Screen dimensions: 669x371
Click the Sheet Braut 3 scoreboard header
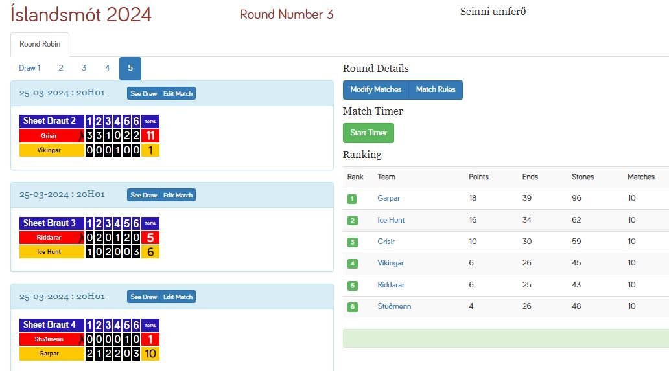pos(52,223)
